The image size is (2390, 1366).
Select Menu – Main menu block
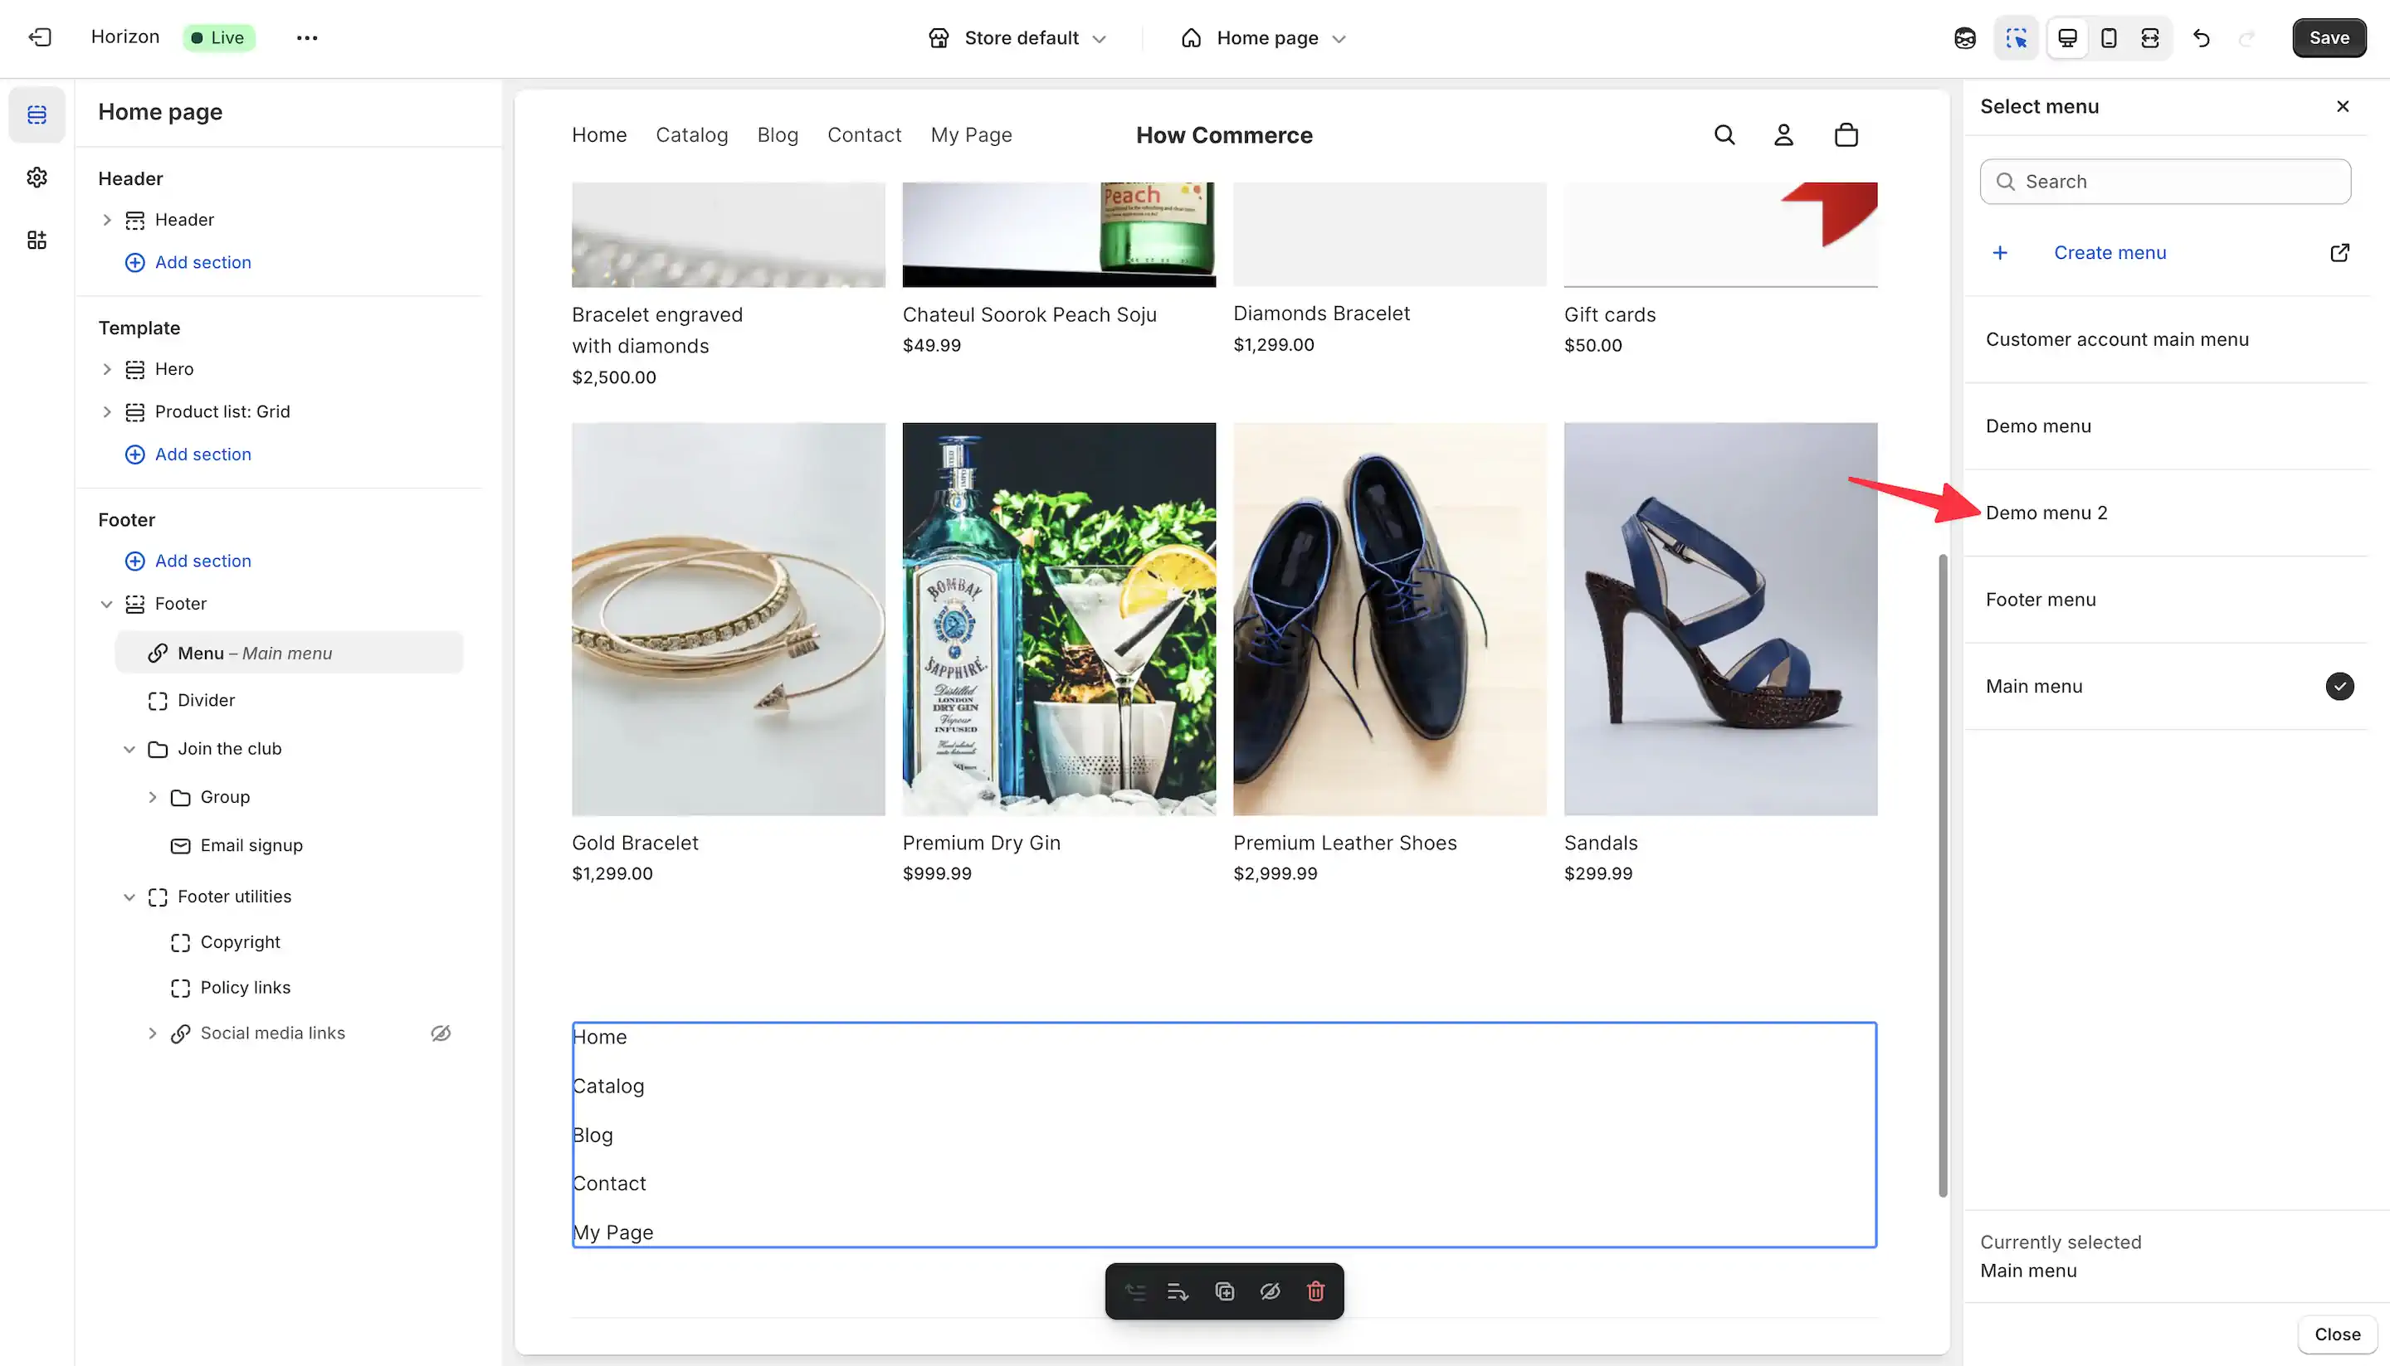coord(289,653)
